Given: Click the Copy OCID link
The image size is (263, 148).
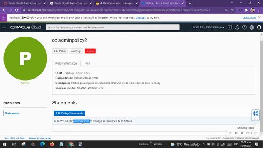Looking at the screenshot, I should click(87, 73).
